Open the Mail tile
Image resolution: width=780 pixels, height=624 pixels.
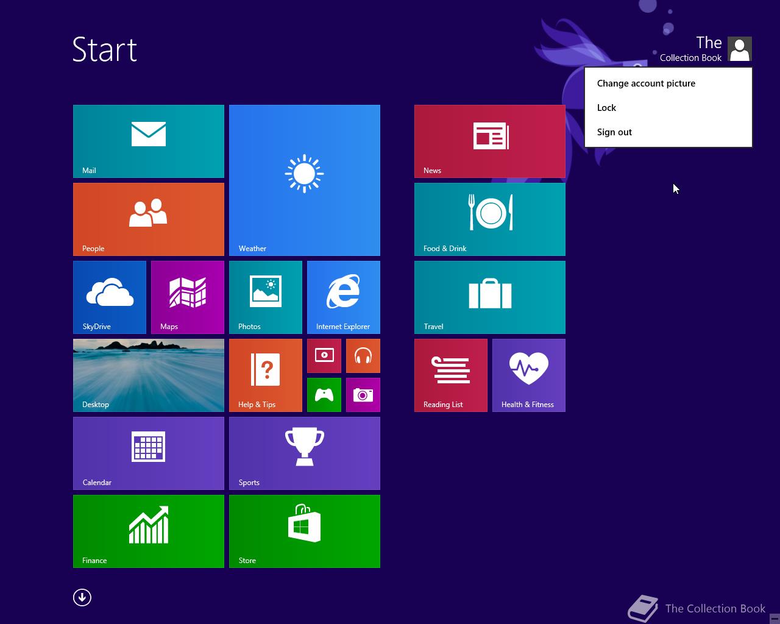point(149,141)
